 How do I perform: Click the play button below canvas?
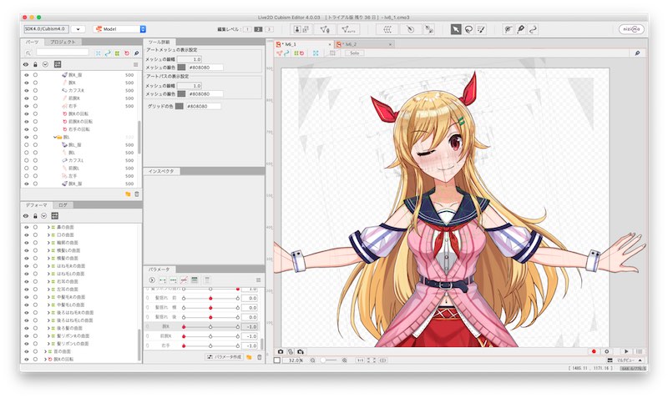[x=626, y=351]
